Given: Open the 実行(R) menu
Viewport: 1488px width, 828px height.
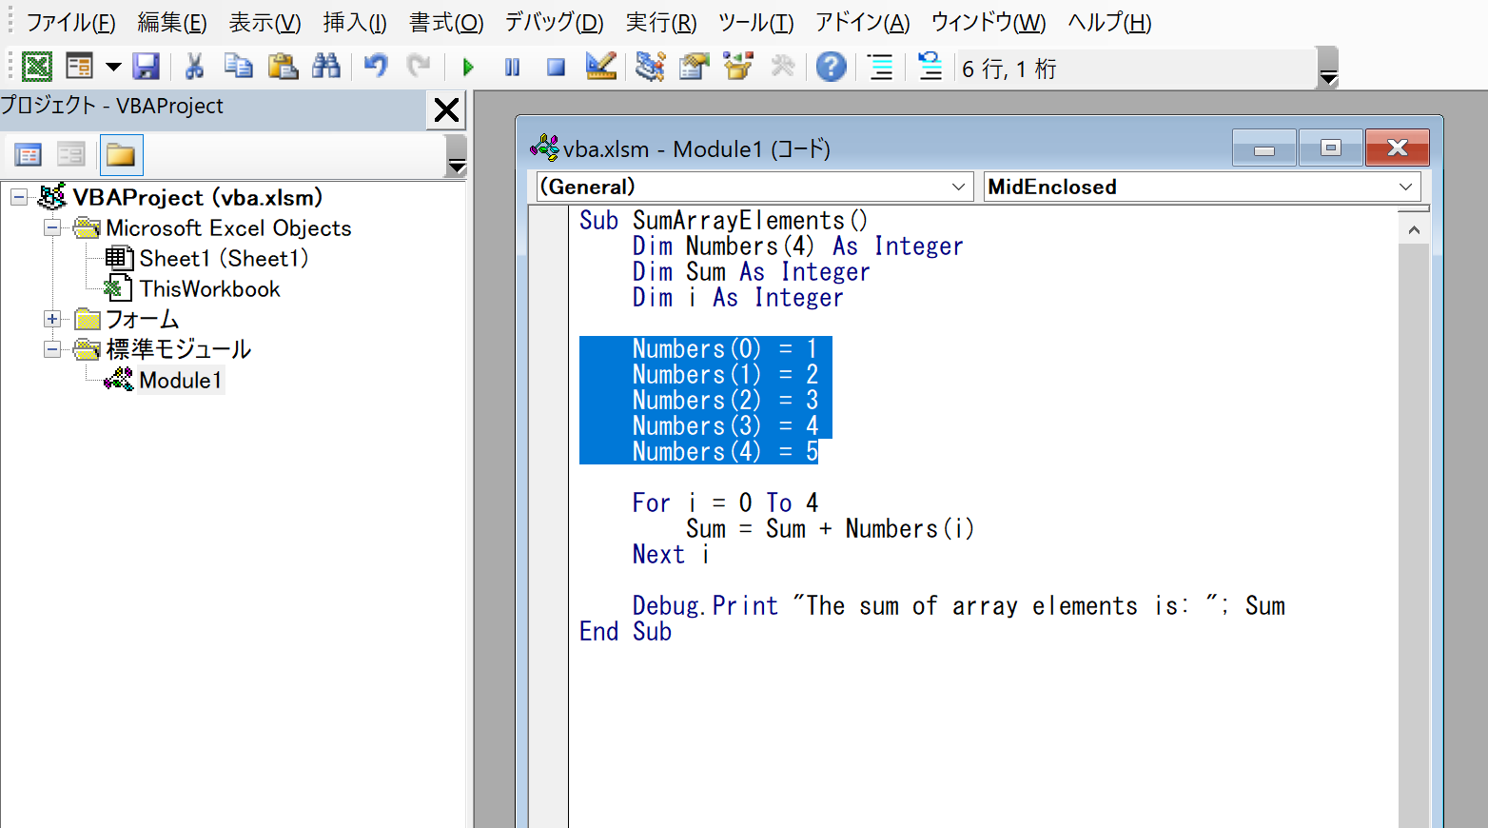Looking at the screenshot, I should 661,22.
